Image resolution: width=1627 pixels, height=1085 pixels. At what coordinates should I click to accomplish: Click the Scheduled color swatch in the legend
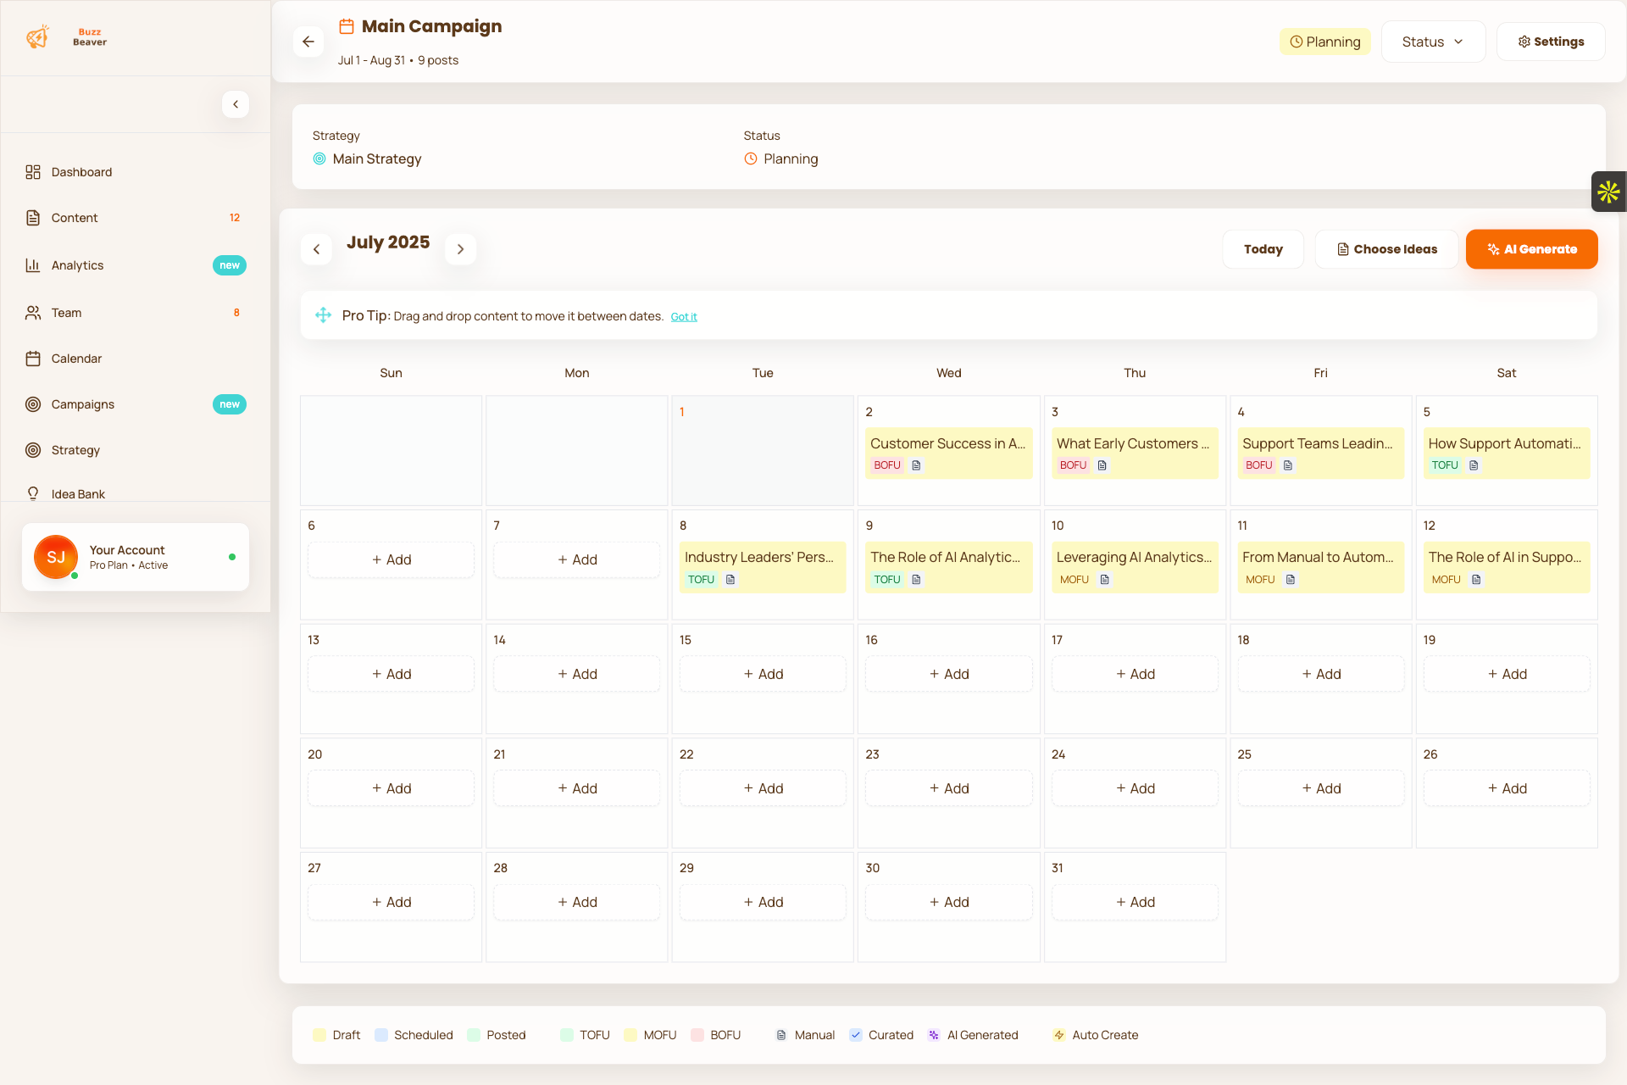381,1035
